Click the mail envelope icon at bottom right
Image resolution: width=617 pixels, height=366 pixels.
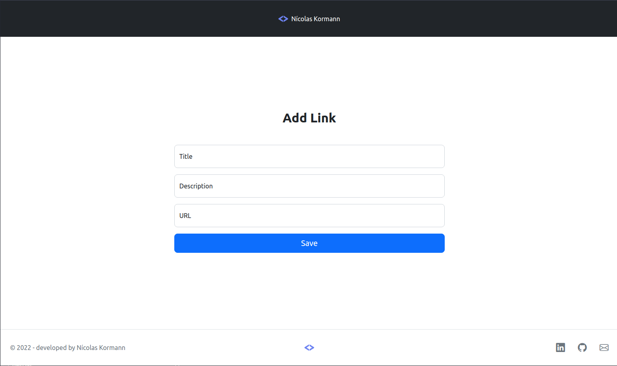[x=604, y=348]
